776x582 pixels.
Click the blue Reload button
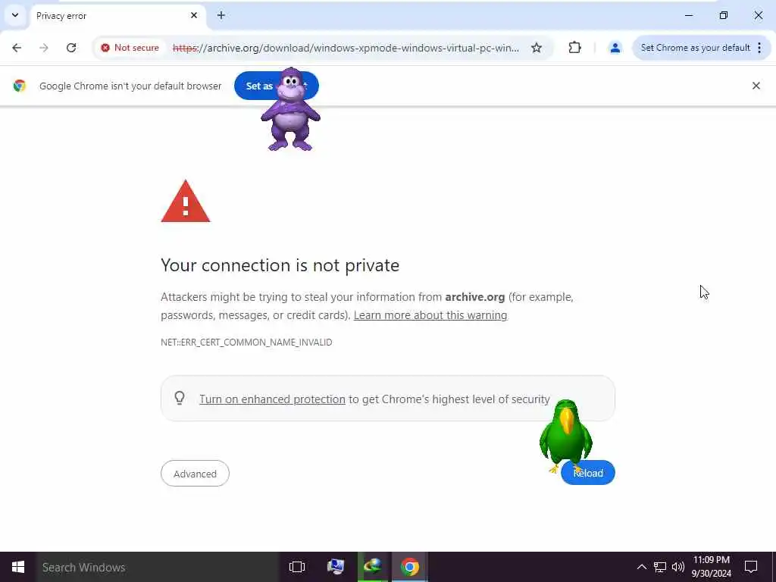pyautogui.click(x=588, y=473)
